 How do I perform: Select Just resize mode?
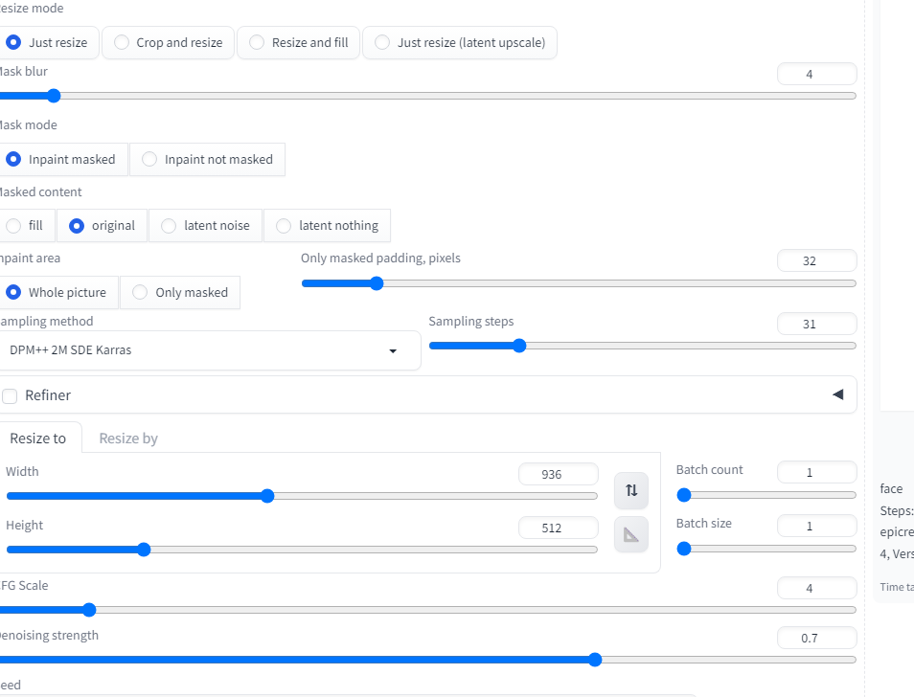(49, 42)
